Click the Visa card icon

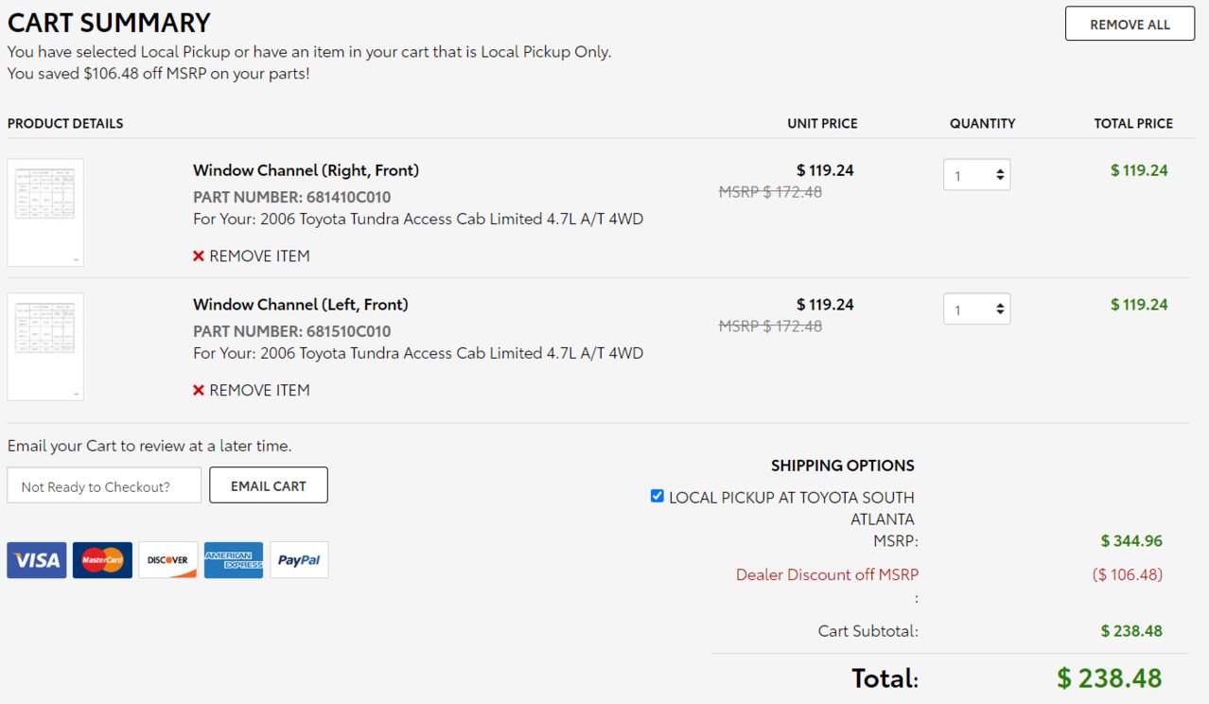(37, 560)
